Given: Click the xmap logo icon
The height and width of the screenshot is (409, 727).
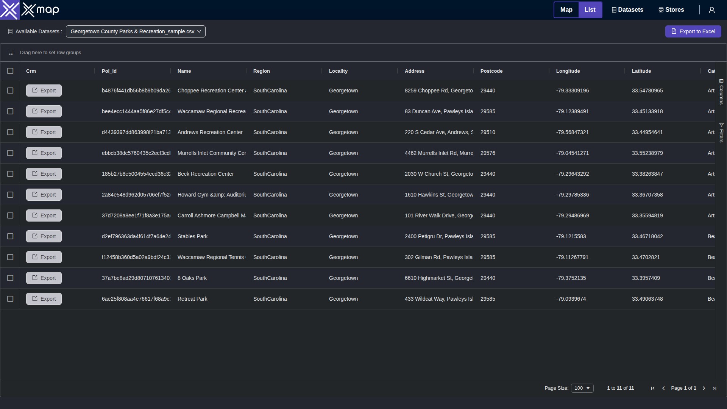Looking at the screenshot, I should pos(9,10).
